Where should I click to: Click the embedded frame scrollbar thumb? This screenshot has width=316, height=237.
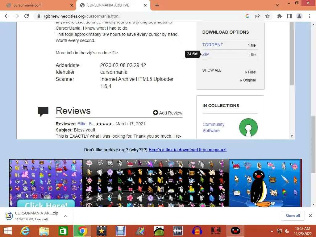point(292,53)
